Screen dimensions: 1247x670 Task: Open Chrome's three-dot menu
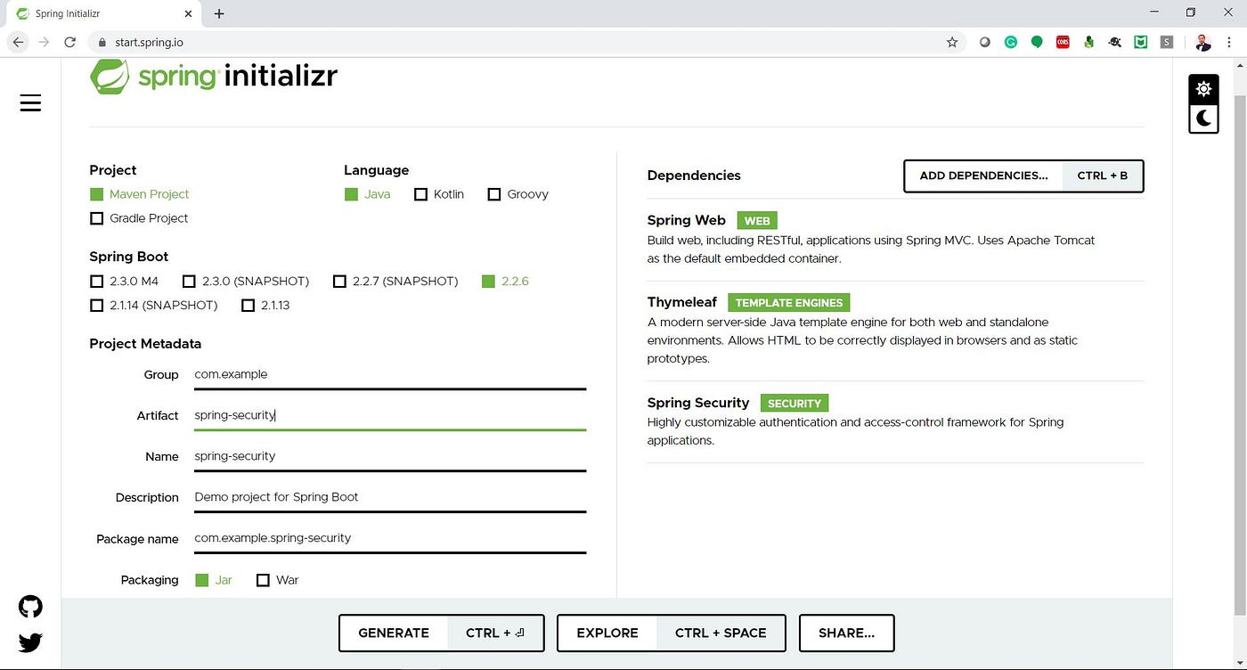tap(1229, 42)
